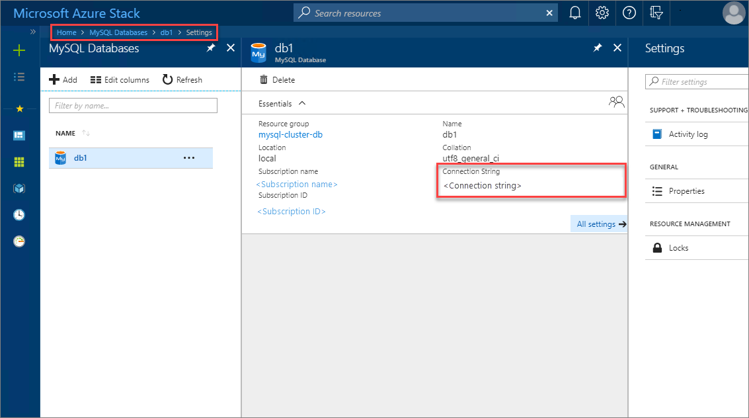Collapse the Essentials section on db1 blade
This screenshot has height=418, width=749.
[302, 103]
